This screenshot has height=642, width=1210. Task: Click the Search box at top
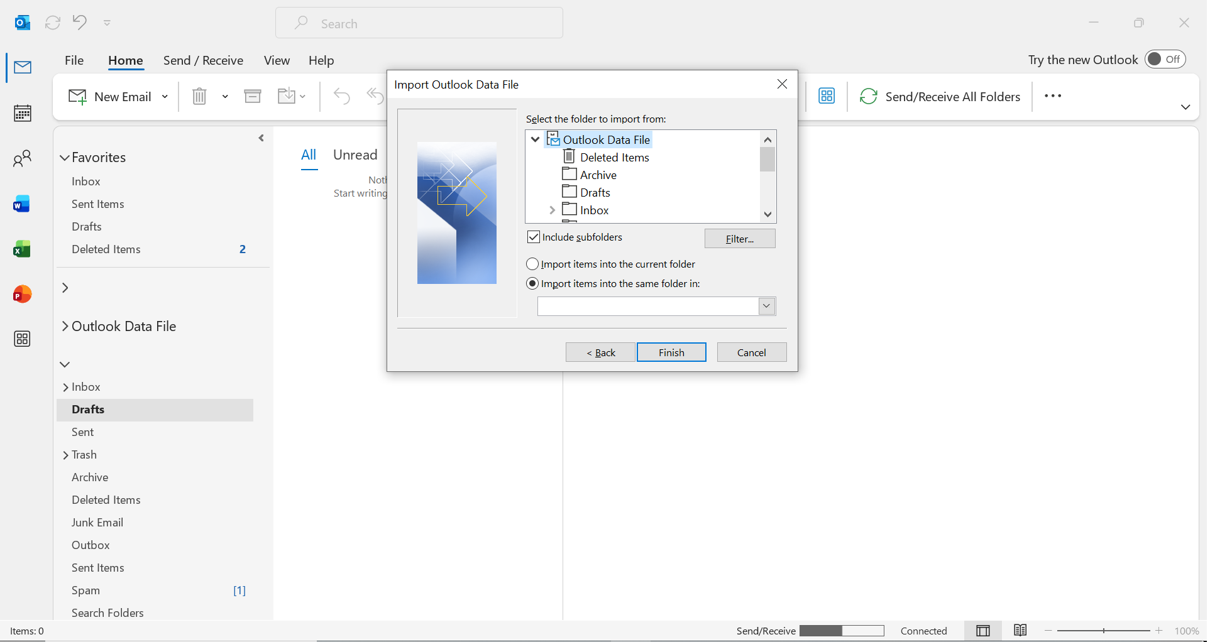point(419,23)
